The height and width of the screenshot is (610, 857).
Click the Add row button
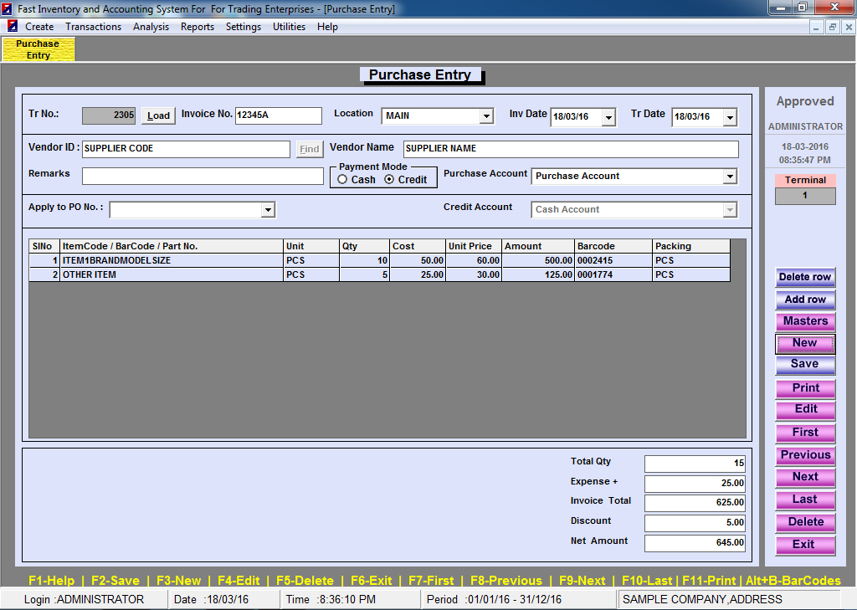click(x=804, y=300)
